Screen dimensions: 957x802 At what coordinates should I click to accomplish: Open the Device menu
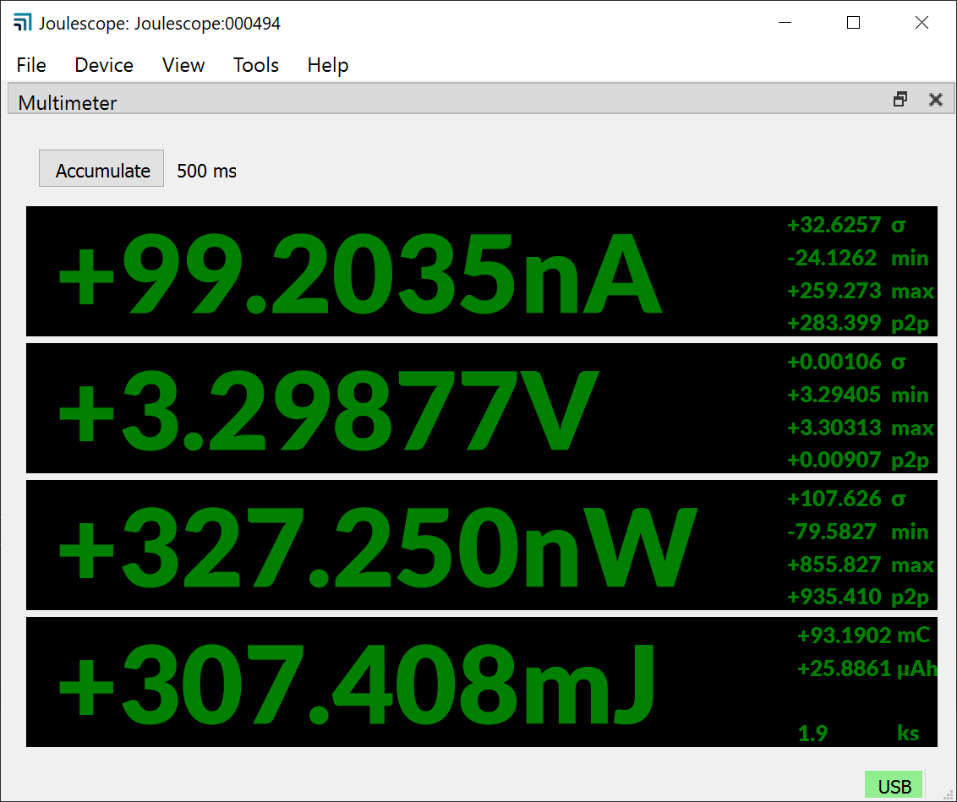(104, 64)
